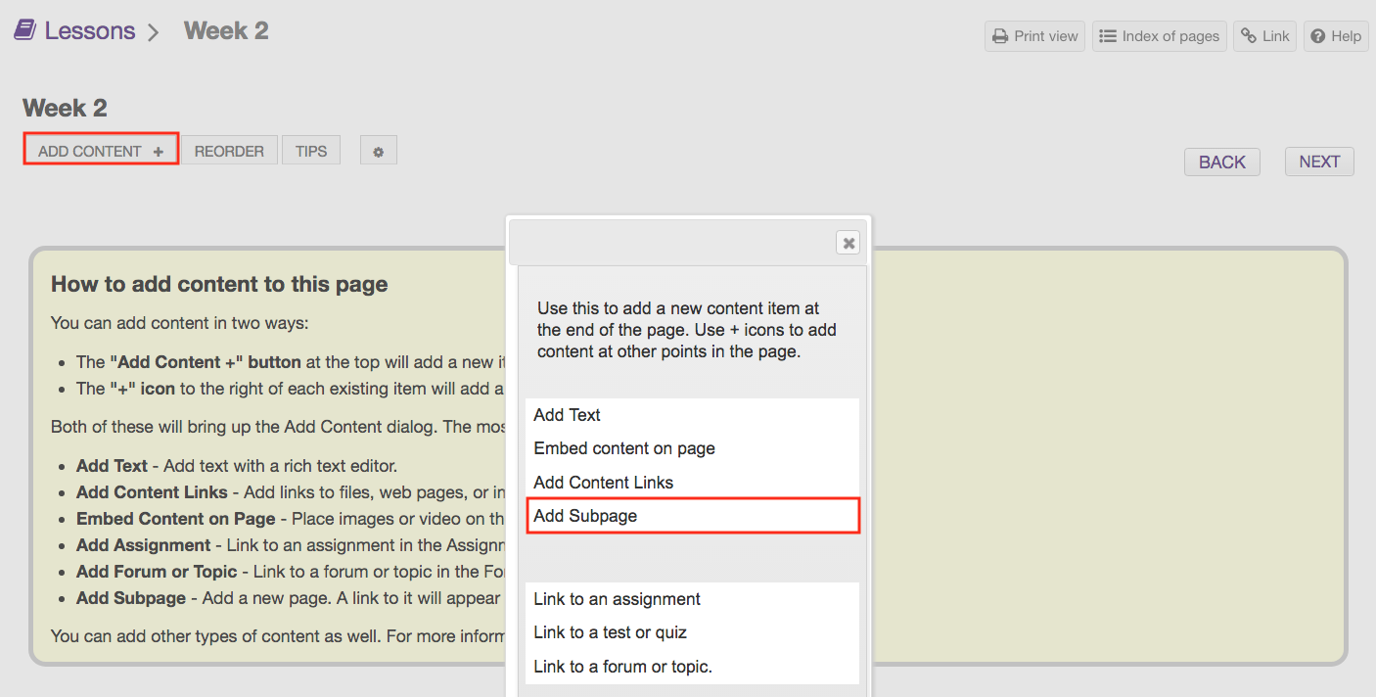Go to the Next page
The image size is (1376, 697).
pyautogui.click(x=1318, y=162)
